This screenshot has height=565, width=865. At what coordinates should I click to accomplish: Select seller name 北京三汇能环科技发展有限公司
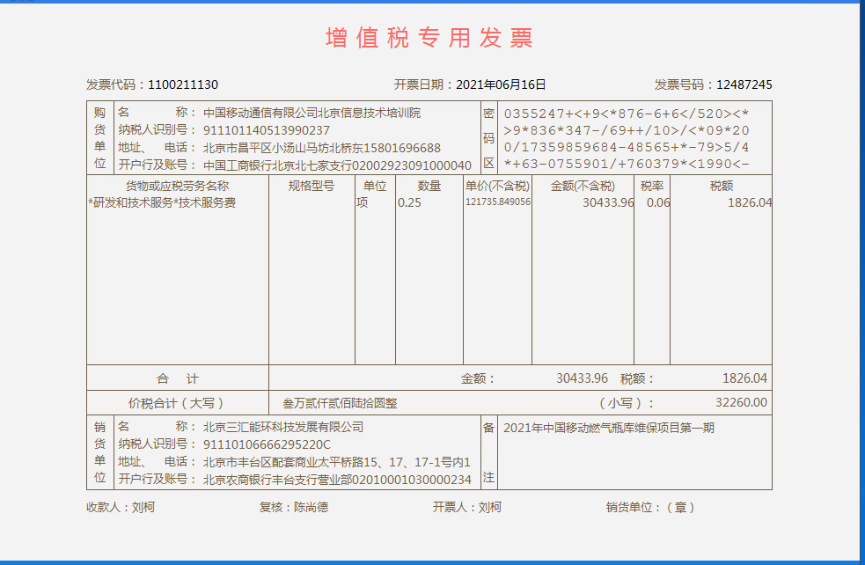(282, 427)
